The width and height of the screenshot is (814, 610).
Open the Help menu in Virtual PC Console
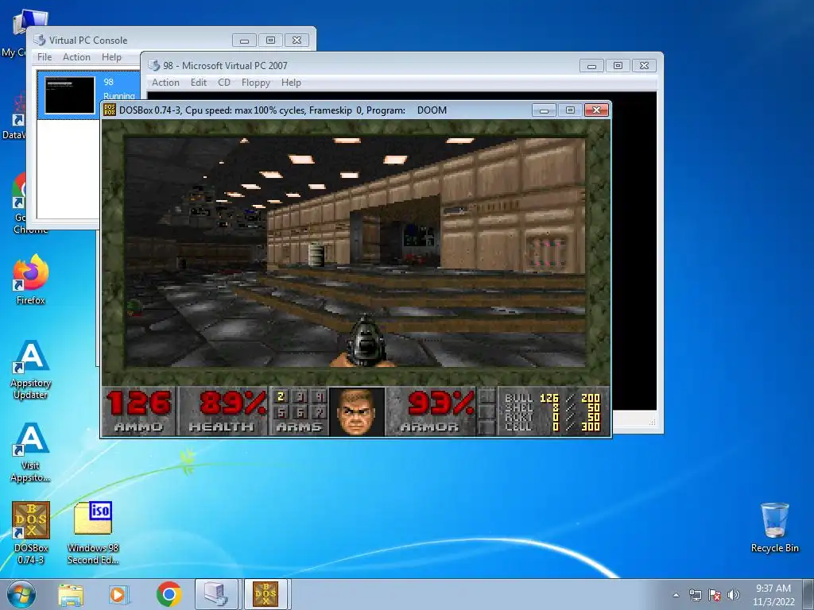[x=111, y=57]
